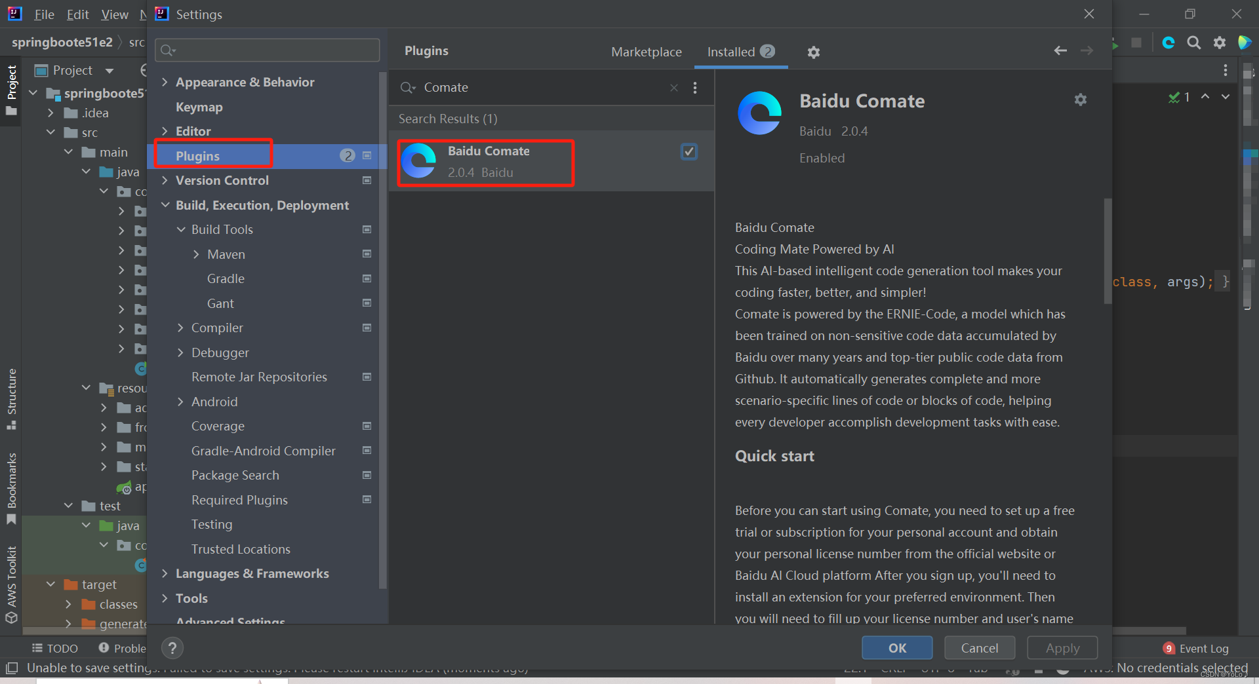Open the View menu
Viewport: 1259px width, 684px height.
click(x=115, y=14)
